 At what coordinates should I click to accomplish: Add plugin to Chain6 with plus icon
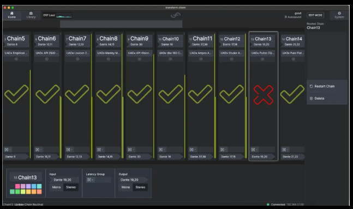coord(47,59)
